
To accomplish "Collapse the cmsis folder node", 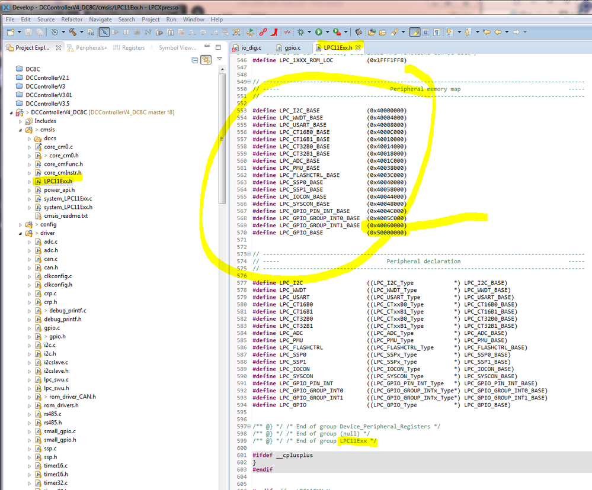I will tap(20, 130).
